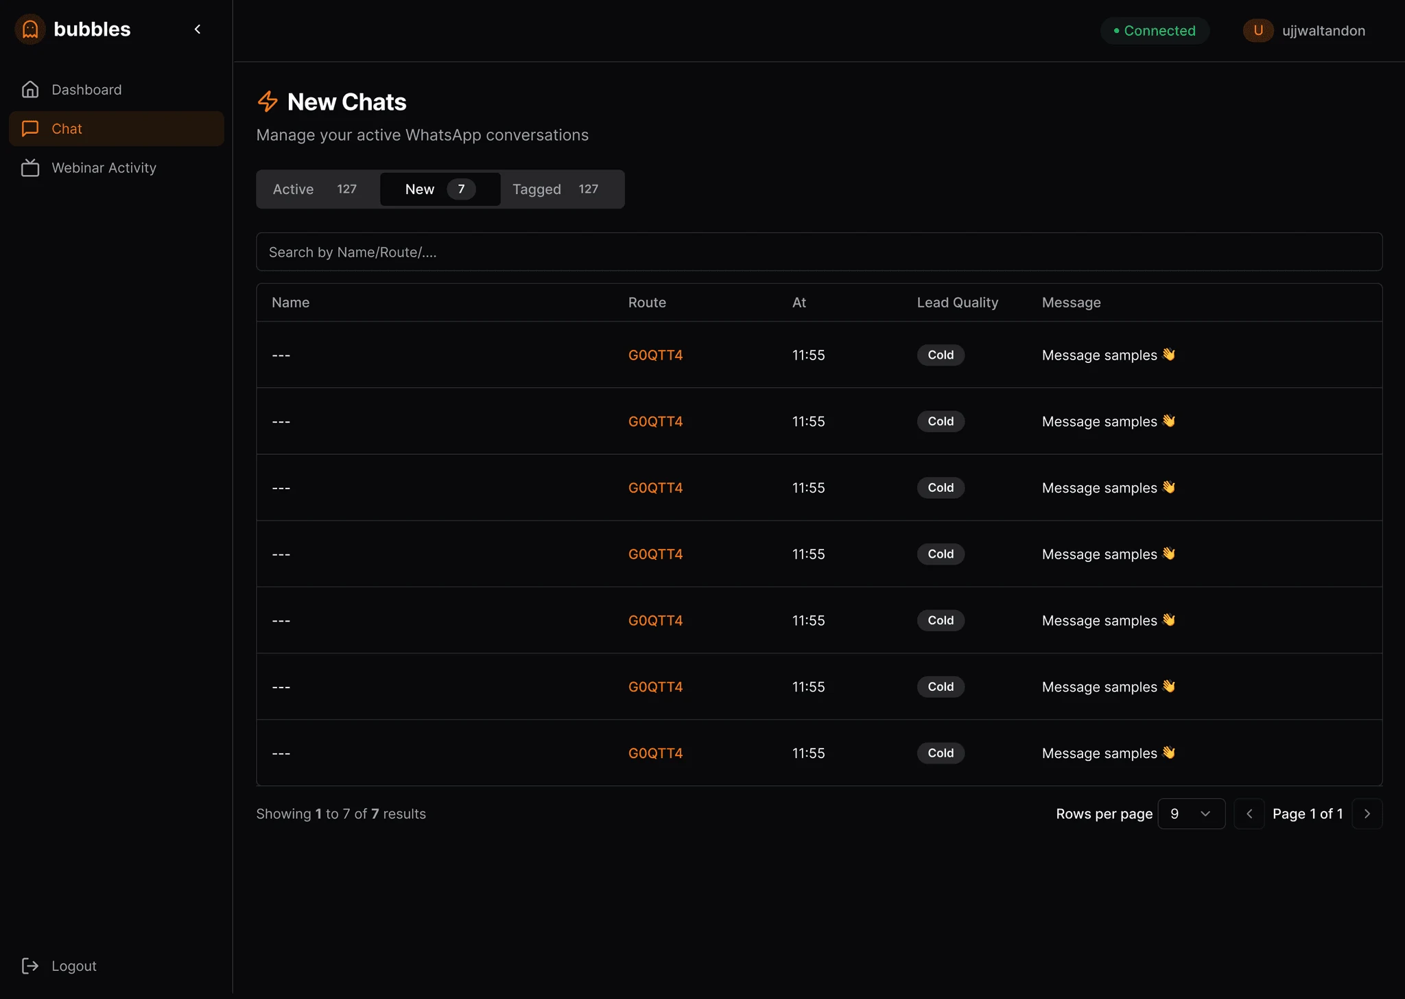This screenshot has width=1405, height=999.
Task: Click the Logout exit icon
Action: (30, 965)
